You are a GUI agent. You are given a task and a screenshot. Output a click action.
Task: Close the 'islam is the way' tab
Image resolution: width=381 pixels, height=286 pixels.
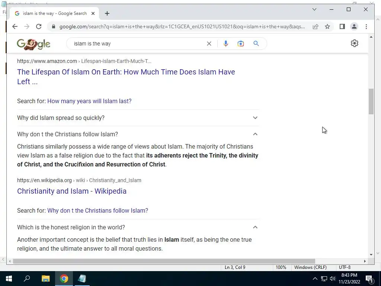coord(93,13)
